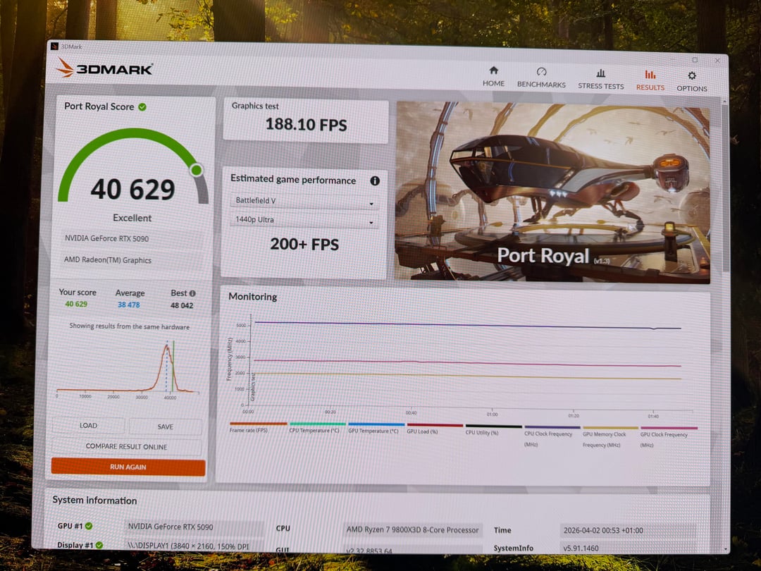The image size is (761, 571).
Task: Open the Battlefield V game dropdown
Action: coord(305,201)
